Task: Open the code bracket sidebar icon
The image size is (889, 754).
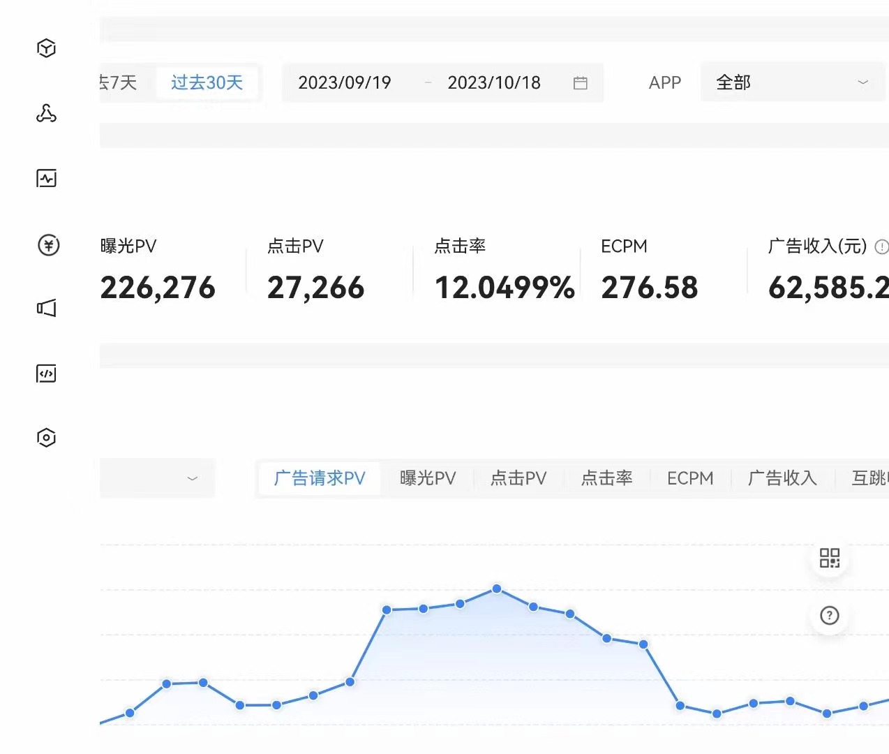Action: click(46, 374)
